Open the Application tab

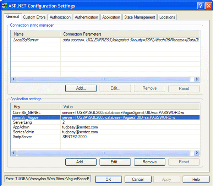point(111,17)
